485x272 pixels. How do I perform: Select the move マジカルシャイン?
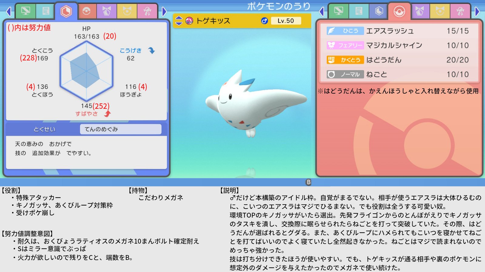[399, 45]
